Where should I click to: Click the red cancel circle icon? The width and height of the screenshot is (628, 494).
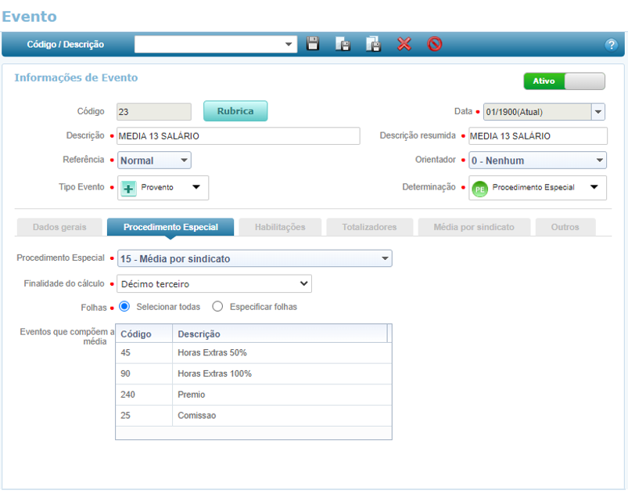click(435, 45)
